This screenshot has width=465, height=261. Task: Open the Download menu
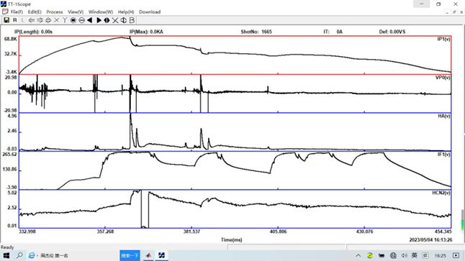[x=150, y=12]
